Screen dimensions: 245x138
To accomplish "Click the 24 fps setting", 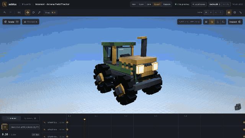I will pyautogui.click(x=36, y=135).
